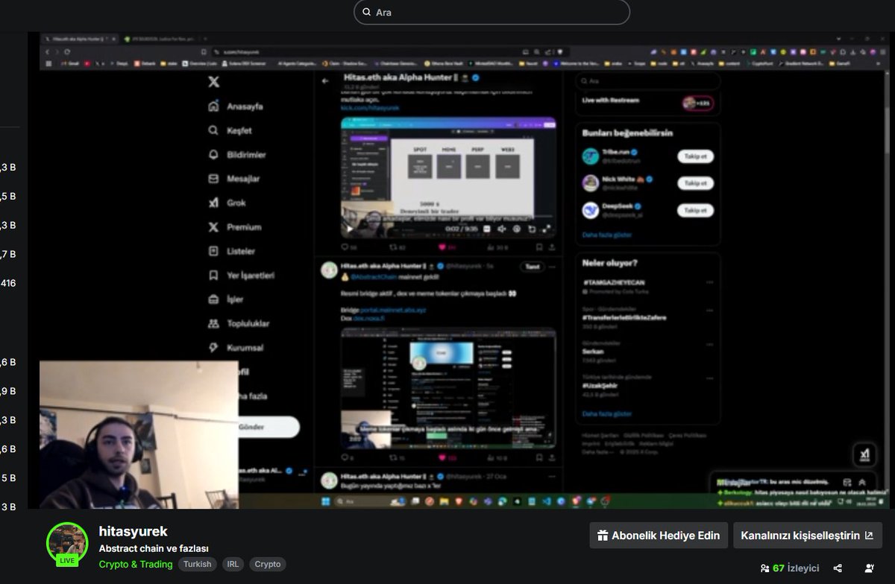Image resolution: width=895 pixels, height=584 pixels.
Task: Click the viewers icon beside 67 İzleyici
Action: [x=764, y=568]
